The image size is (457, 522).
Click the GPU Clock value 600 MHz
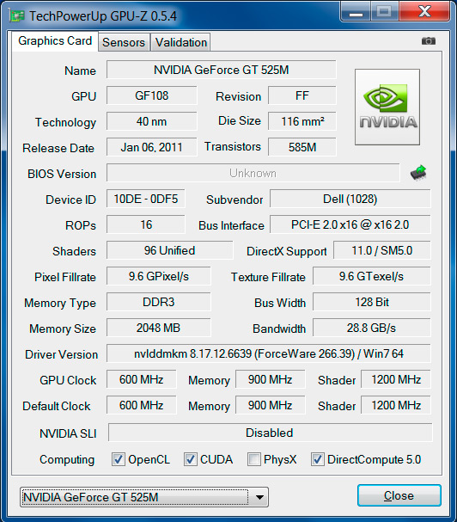tap(142, 379)
